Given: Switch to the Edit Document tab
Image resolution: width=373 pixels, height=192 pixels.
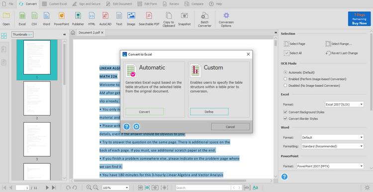Looking at the screenshot, I should [x=119, y=4].
